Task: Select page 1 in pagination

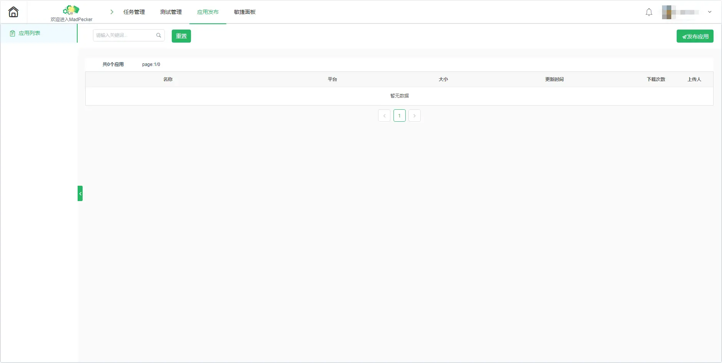Action: click(400, 115)
